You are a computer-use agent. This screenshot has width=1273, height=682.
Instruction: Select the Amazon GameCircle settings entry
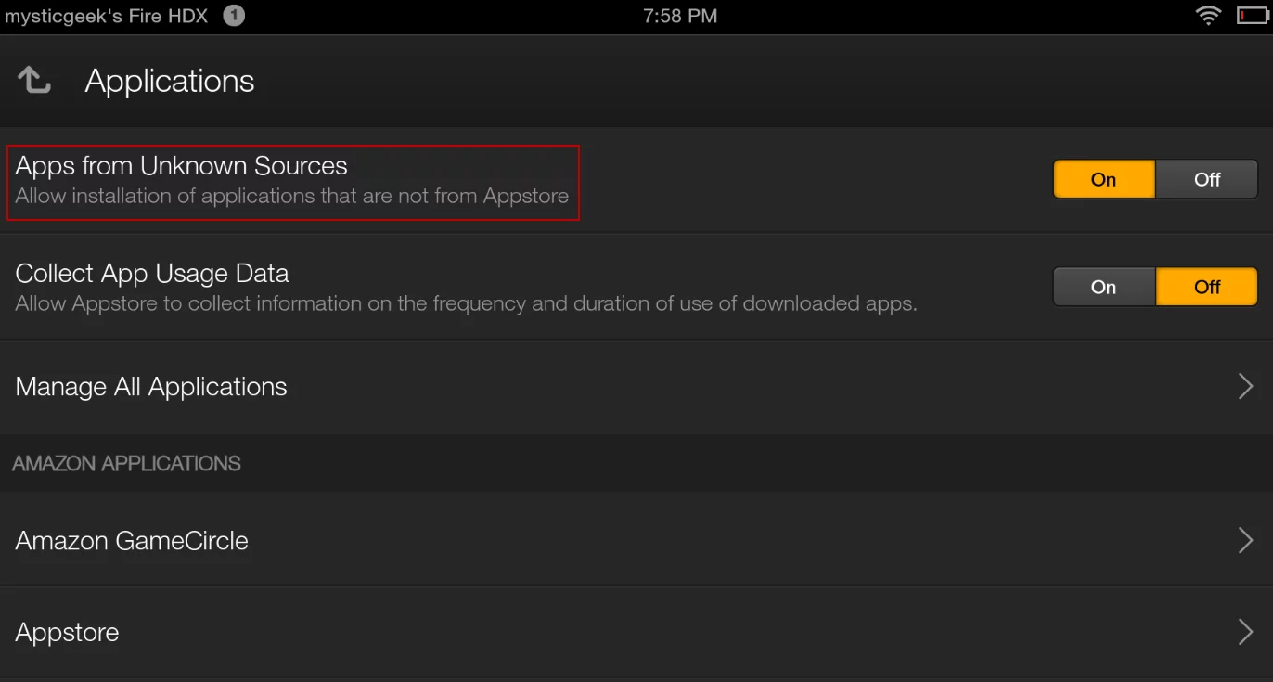pyautogui.click(x=132, y=540)
